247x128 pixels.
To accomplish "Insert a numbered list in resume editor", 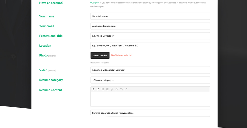I will coord(108,89).
